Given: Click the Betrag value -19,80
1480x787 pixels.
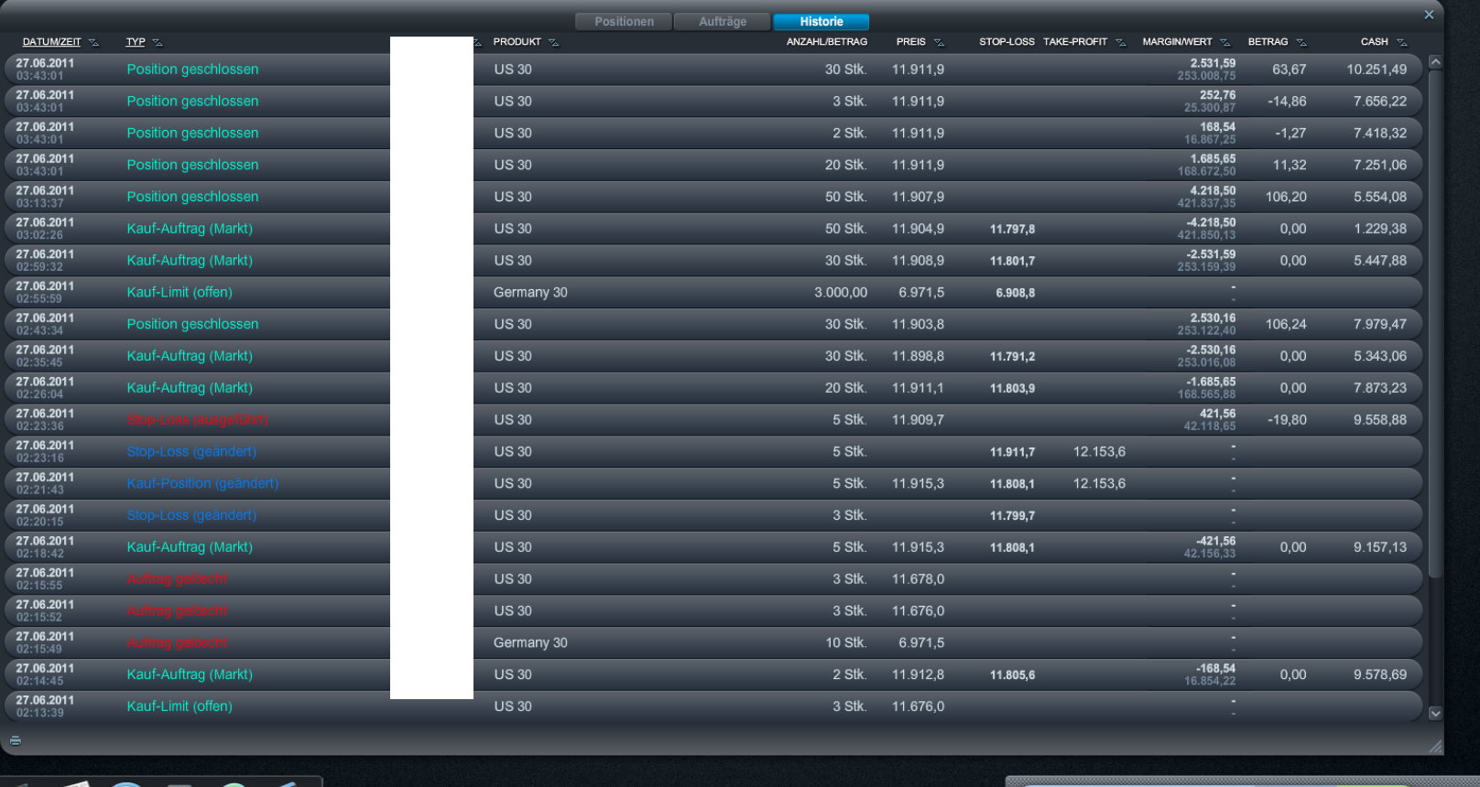Looking at the screenshot, I should coord(1287,420).
